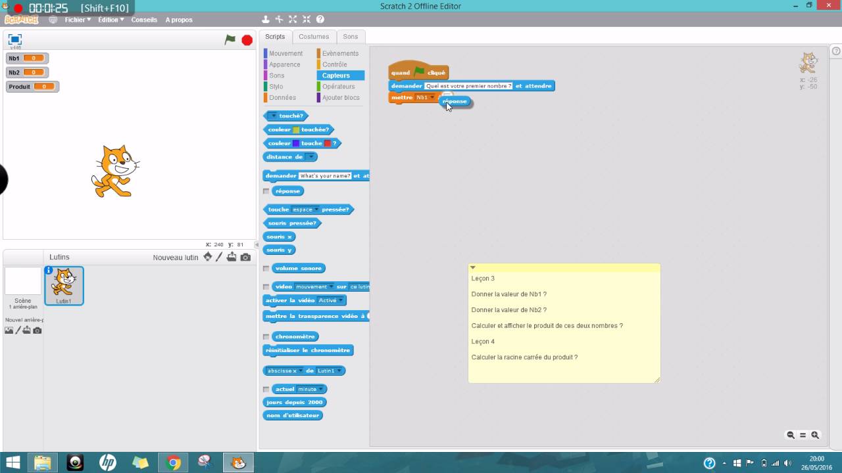Choose new sprite from library icon
842x473 pixels.
[x=208, y=257]
